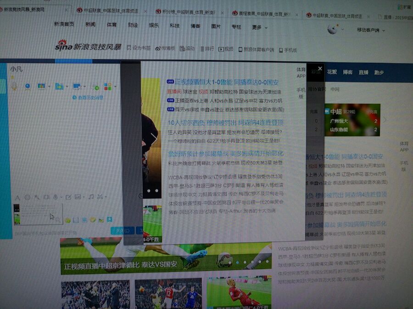413x309 pixels.
Task: Start a voice call in QQ chat
Action: coord(14,86)
